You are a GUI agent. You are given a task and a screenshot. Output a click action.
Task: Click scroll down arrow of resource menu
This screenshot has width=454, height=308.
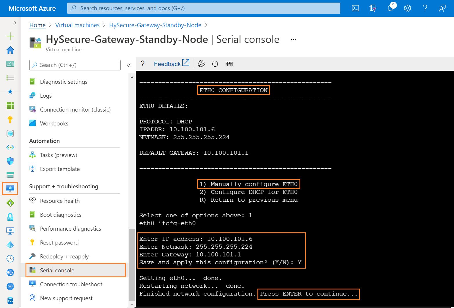132,305
